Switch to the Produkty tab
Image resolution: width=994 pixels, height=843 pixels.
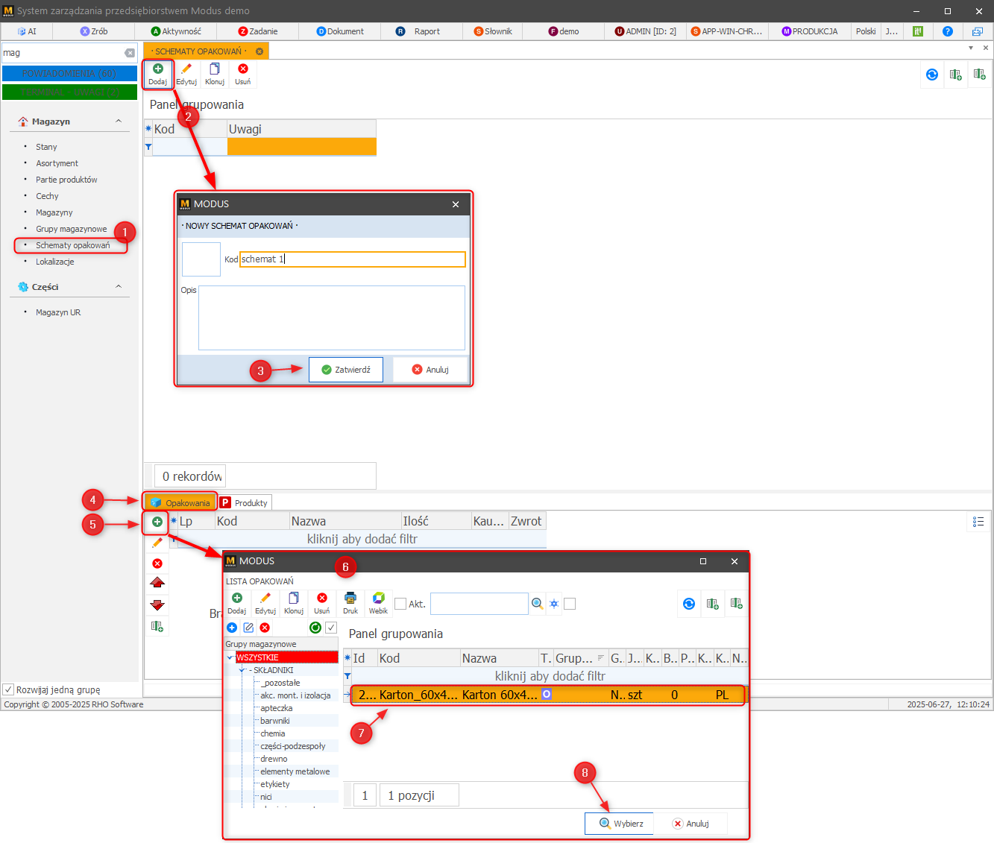(244, 503)
